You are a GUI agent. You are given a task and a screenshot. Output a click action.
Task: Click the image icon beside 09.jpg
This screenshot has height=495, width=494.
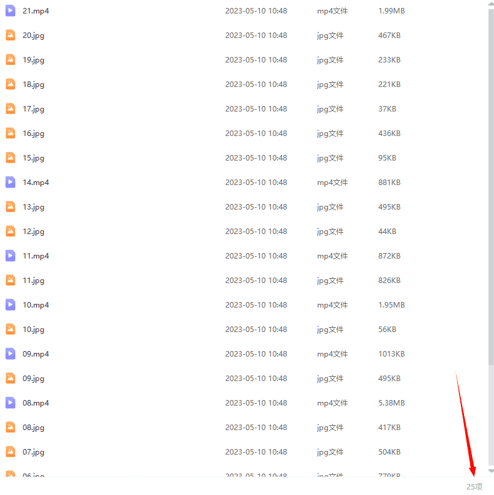point(10,379)
